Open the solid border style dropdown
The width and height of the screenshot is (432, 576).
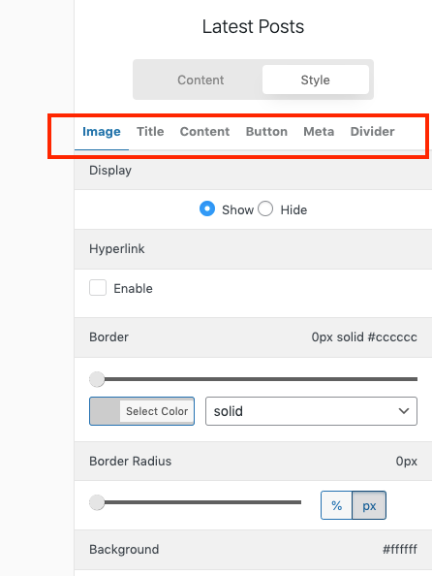tap(311, 411)
